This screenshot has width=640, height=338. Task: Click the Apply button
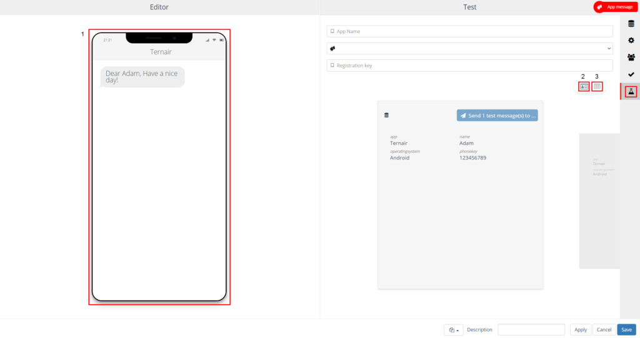pyautogui.click(x=581, y=330)
